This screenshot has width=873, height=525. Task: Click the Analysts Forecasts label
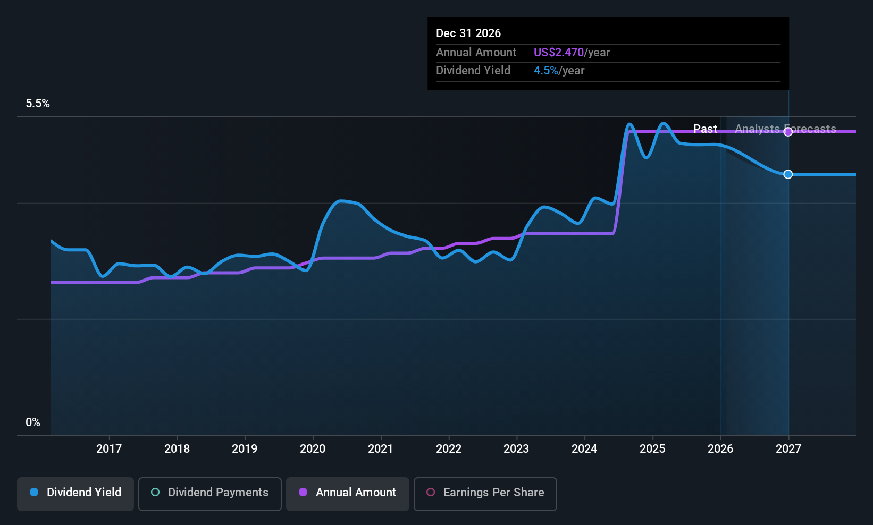click(x=785, y=129)
